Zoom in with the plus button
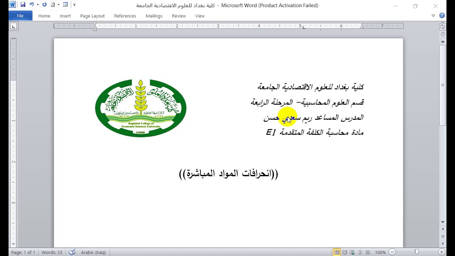This screenshot has width=455, height=256. point(441,252)
